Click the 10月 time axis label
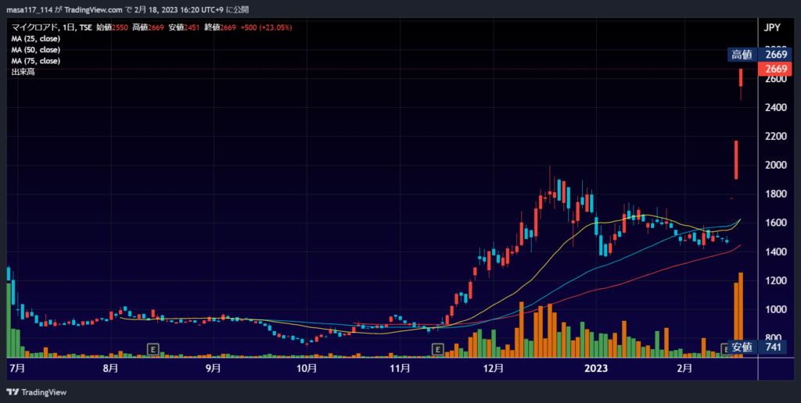 (306, 368)
